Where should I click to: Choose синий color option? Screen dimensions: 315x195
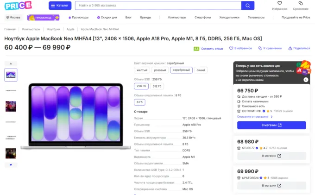point(201,70)
